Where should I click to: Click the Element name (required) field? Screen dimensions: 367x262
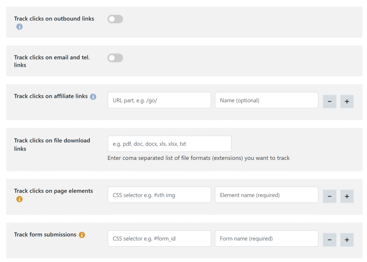click(267, 195)
